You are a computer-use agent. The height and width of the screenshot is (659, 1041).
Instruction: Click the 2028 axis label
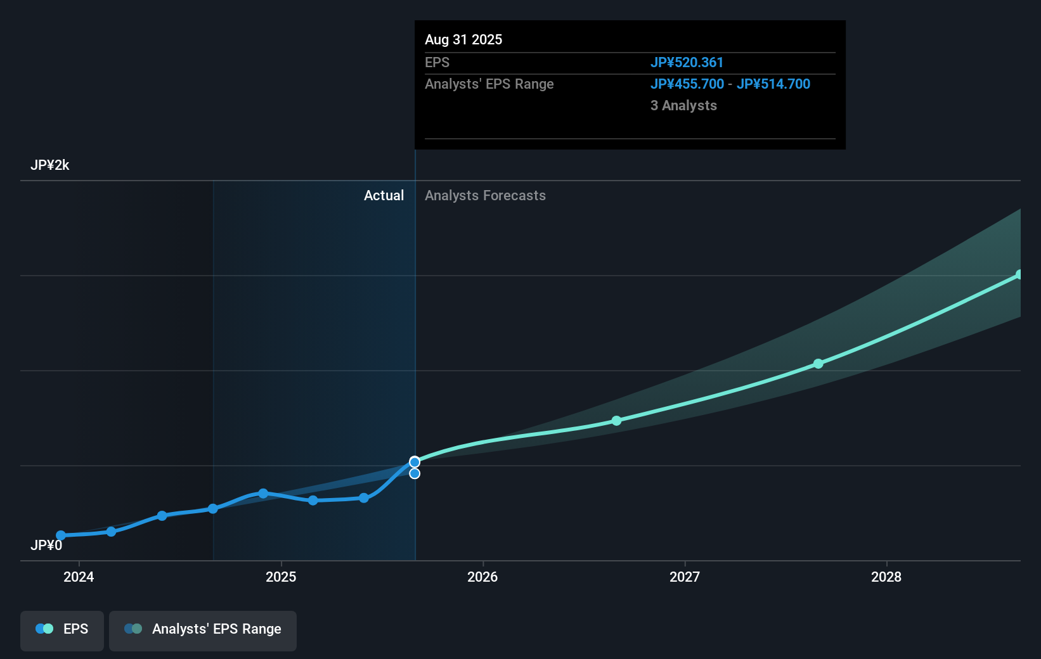pyautogui.click(x=887, y=577)
